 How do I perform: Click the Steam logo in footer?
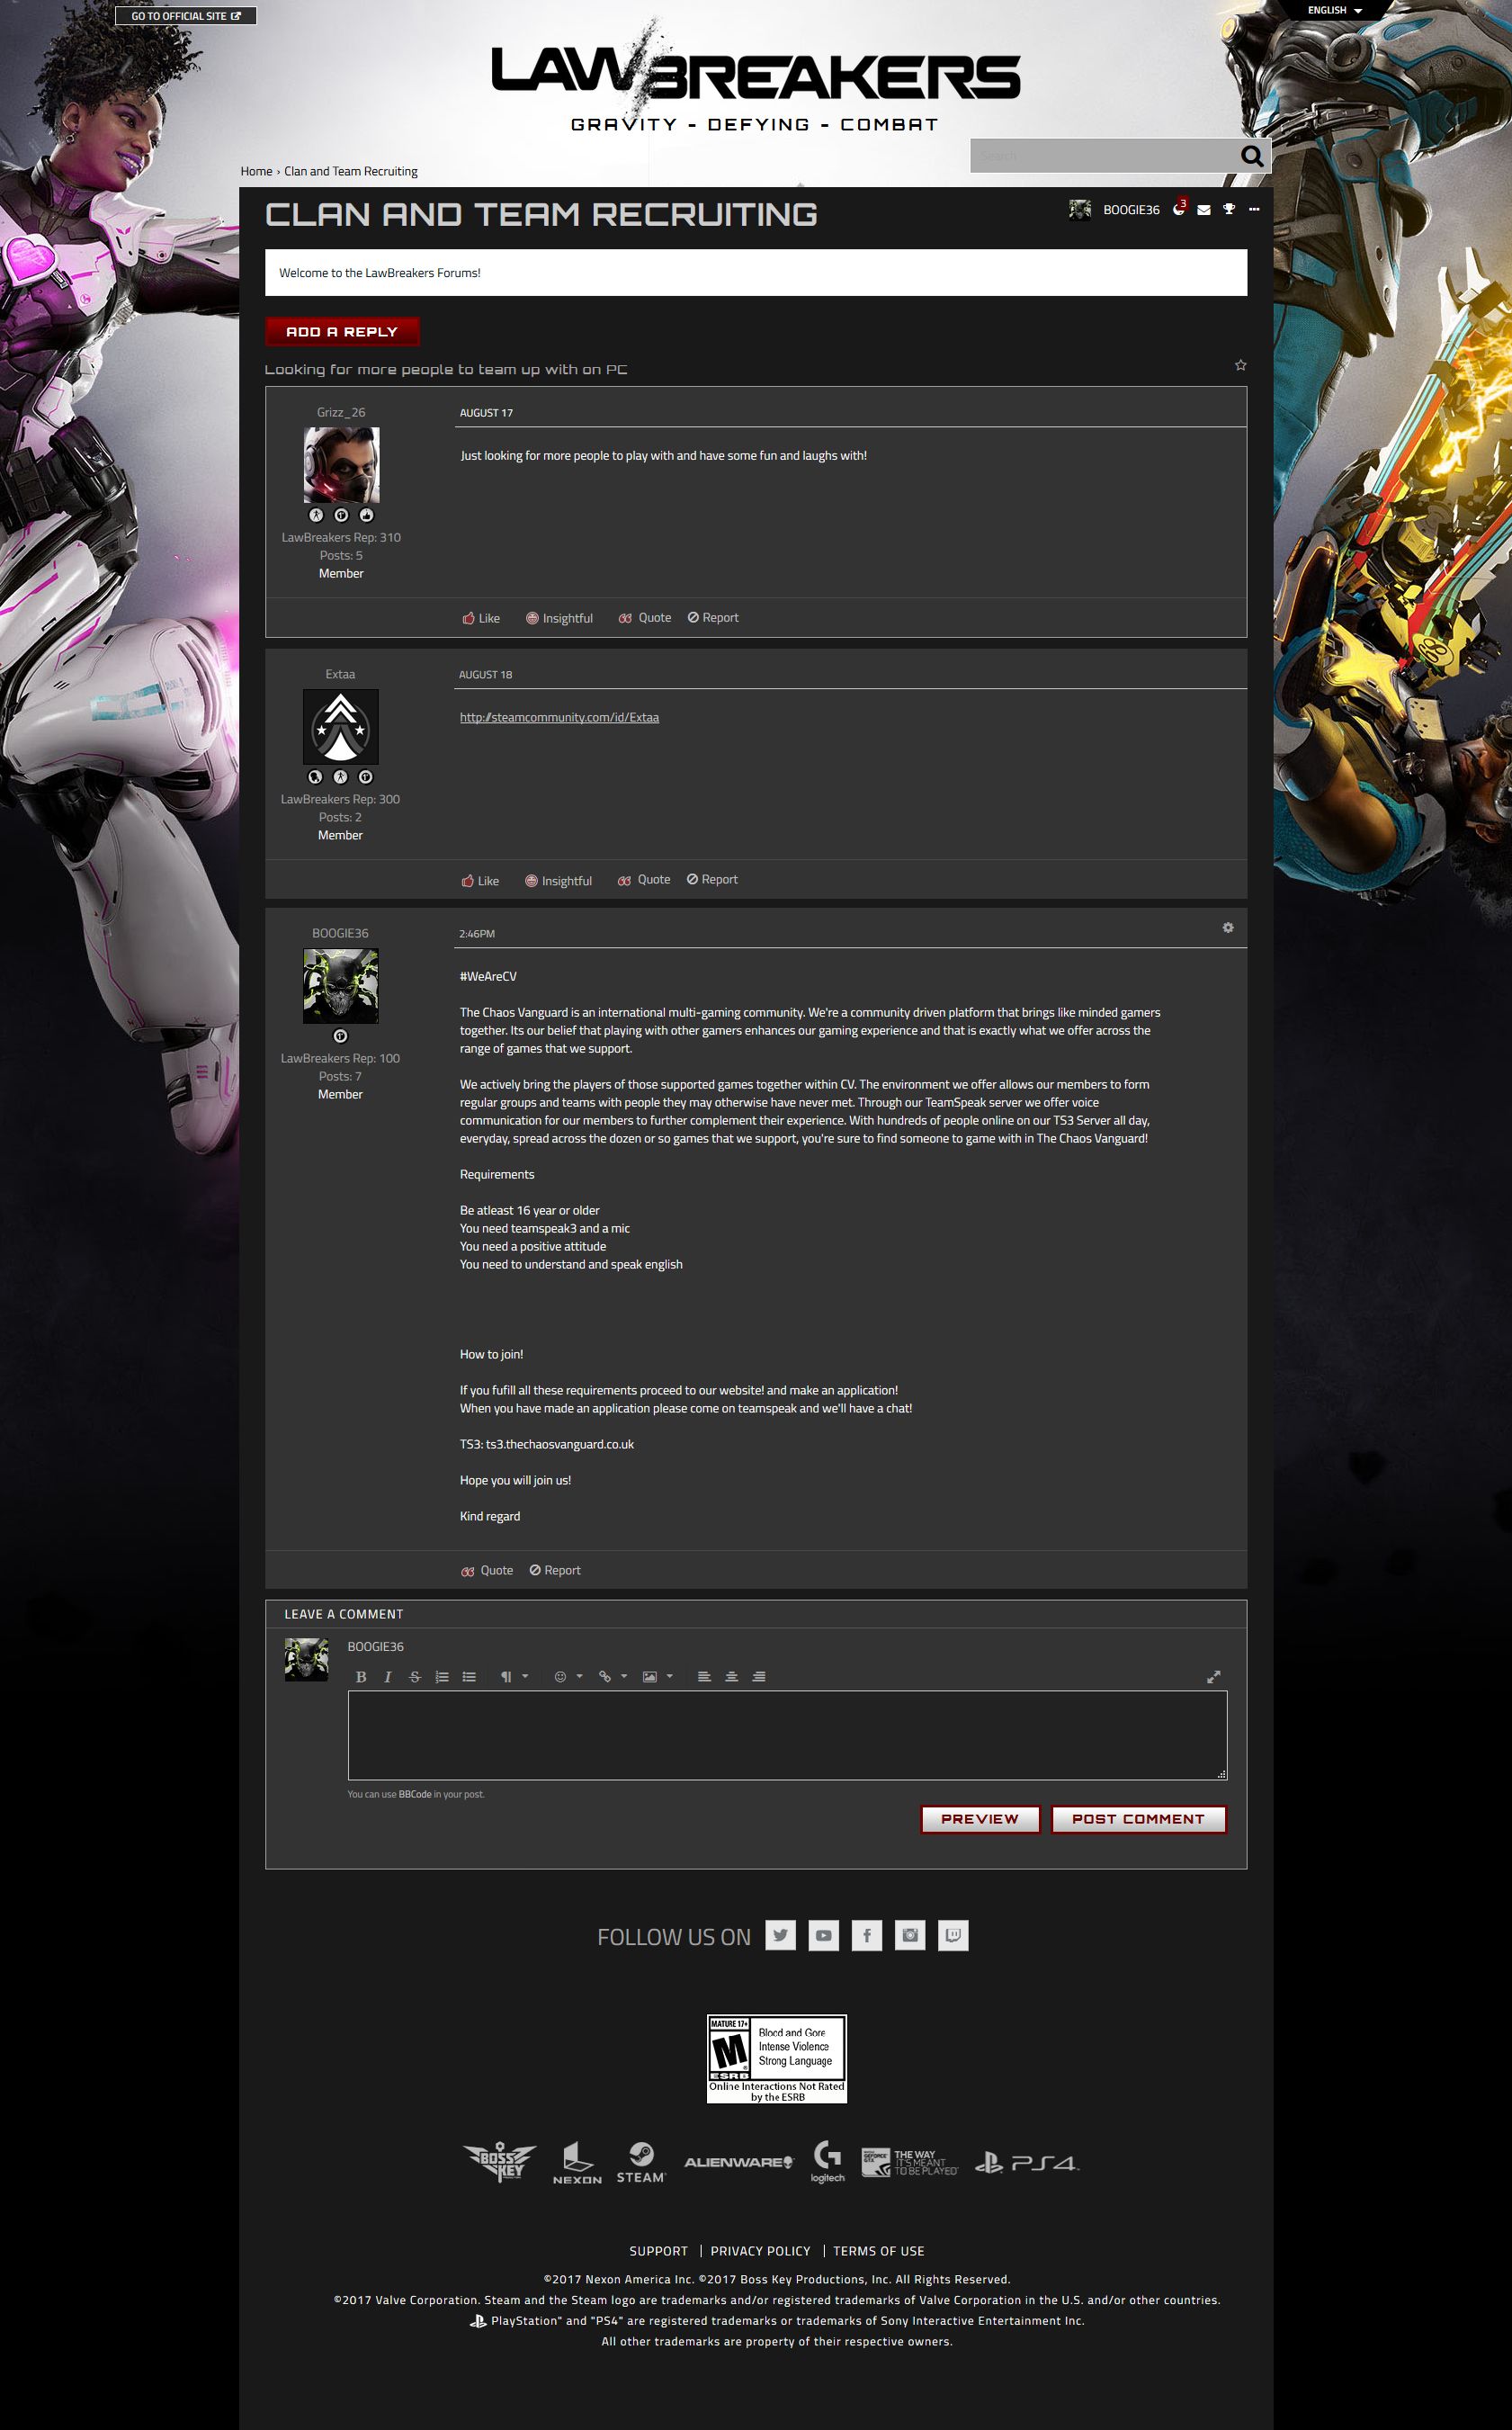641,2162
